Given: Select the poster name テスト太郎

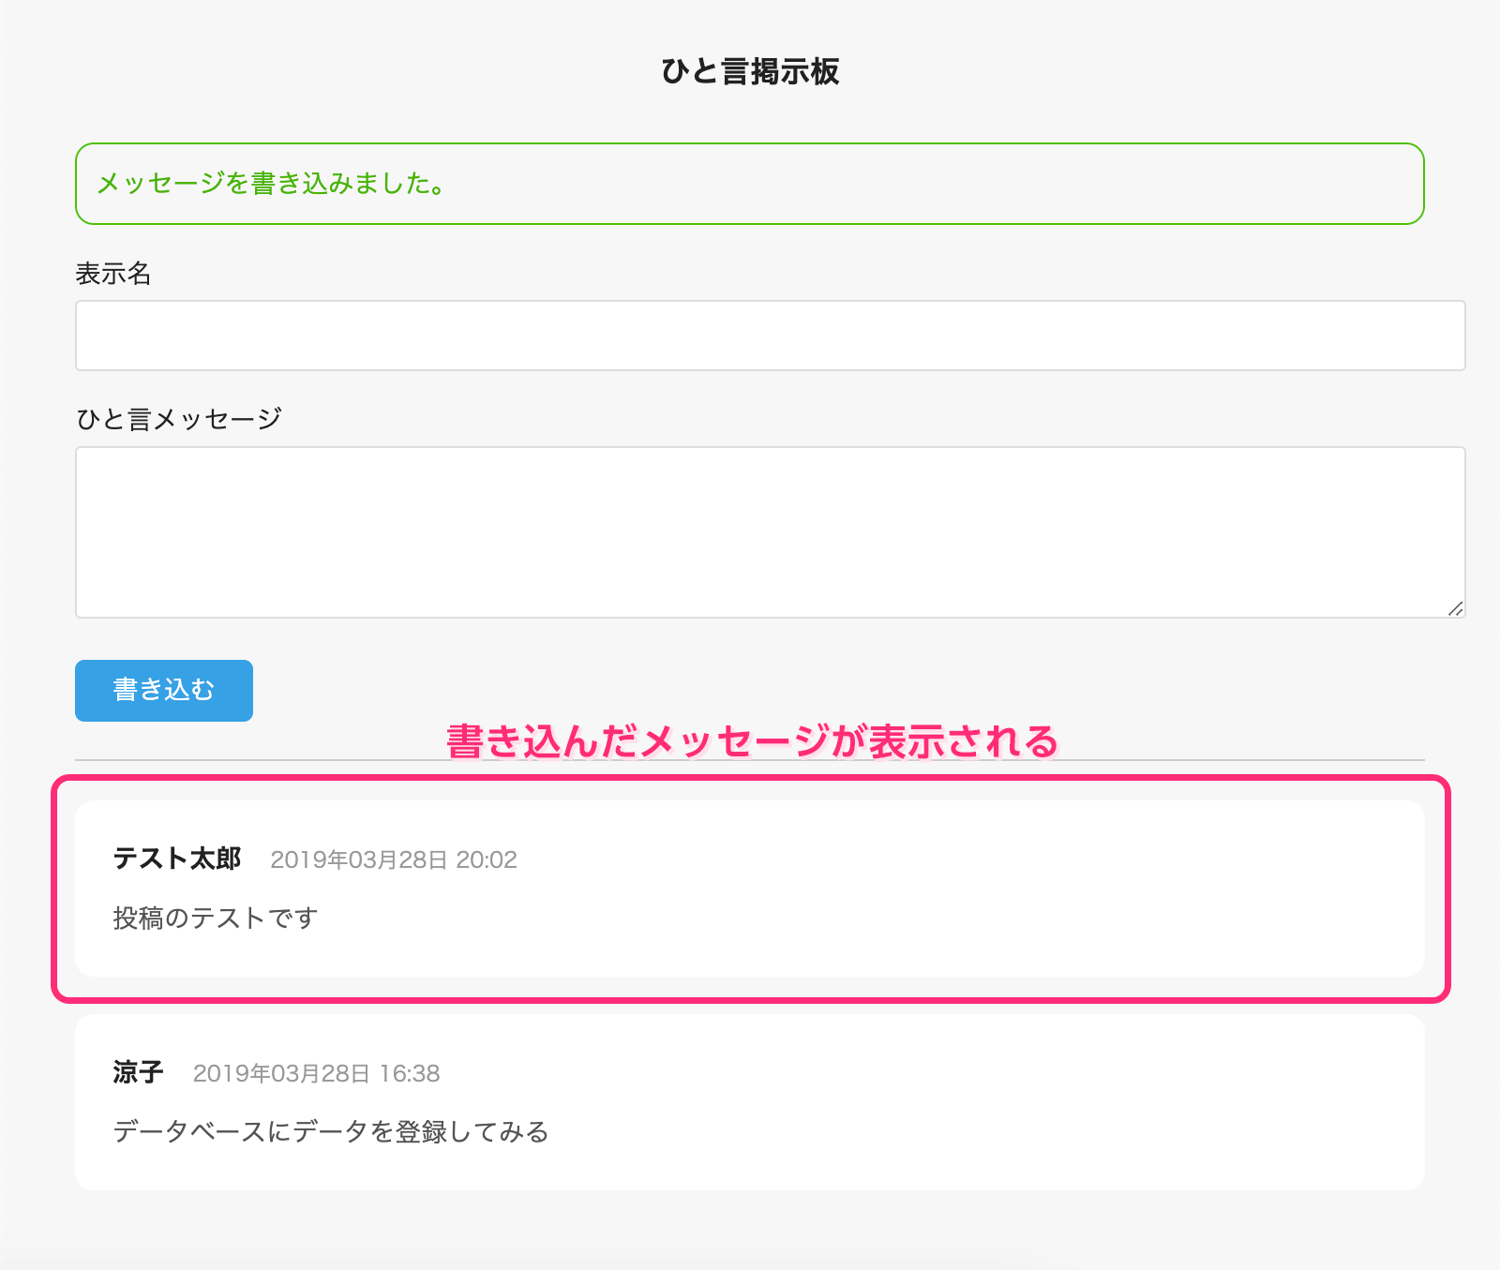Looking at the screenshot, I should point(177,859).
